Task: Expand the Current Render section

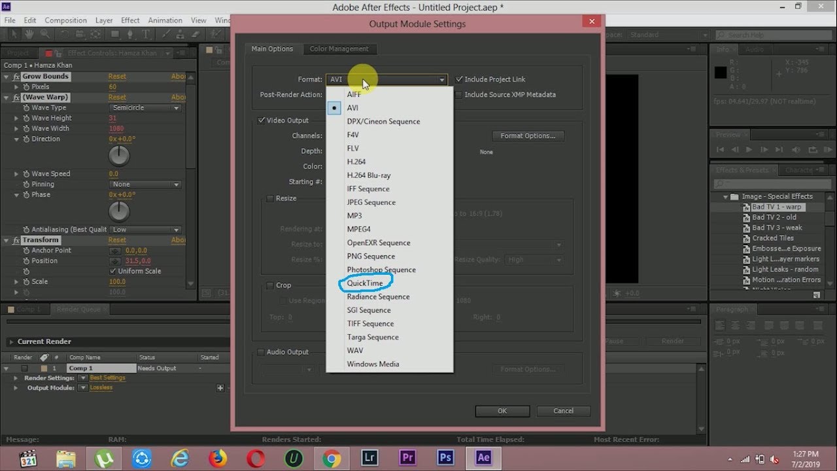Action: 11,341
